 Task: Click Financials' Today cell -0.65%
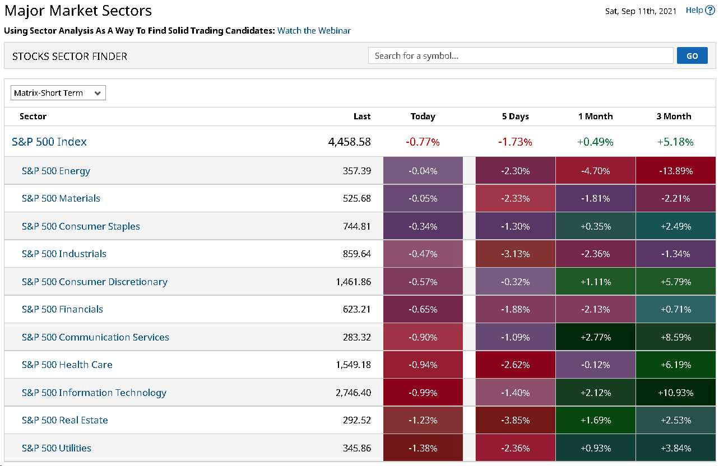click(x=423, y=309)
